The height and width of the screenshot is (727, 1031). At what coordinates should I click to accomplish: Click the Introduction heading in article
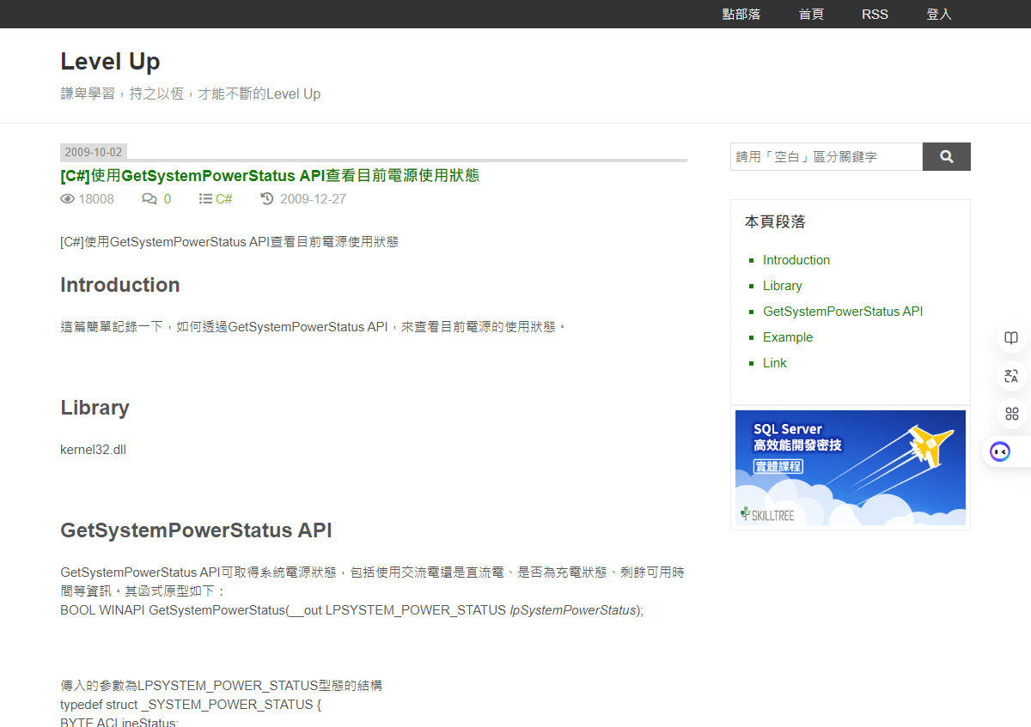[x=120, y=285]
